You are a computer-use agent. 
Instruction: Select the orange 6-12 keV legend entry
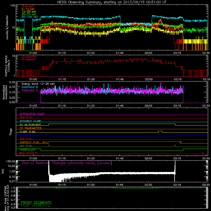28,9
